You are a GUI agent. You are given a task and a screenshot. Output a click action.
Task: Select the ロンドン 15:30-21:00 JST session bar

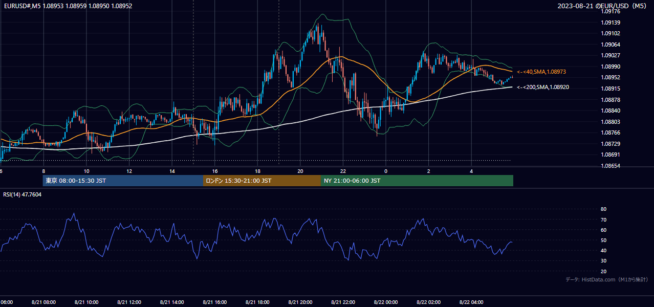click(262, 181)
